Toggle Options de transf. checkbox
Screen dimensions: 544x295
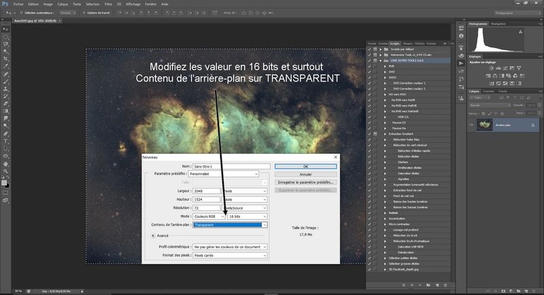point(84,13)
